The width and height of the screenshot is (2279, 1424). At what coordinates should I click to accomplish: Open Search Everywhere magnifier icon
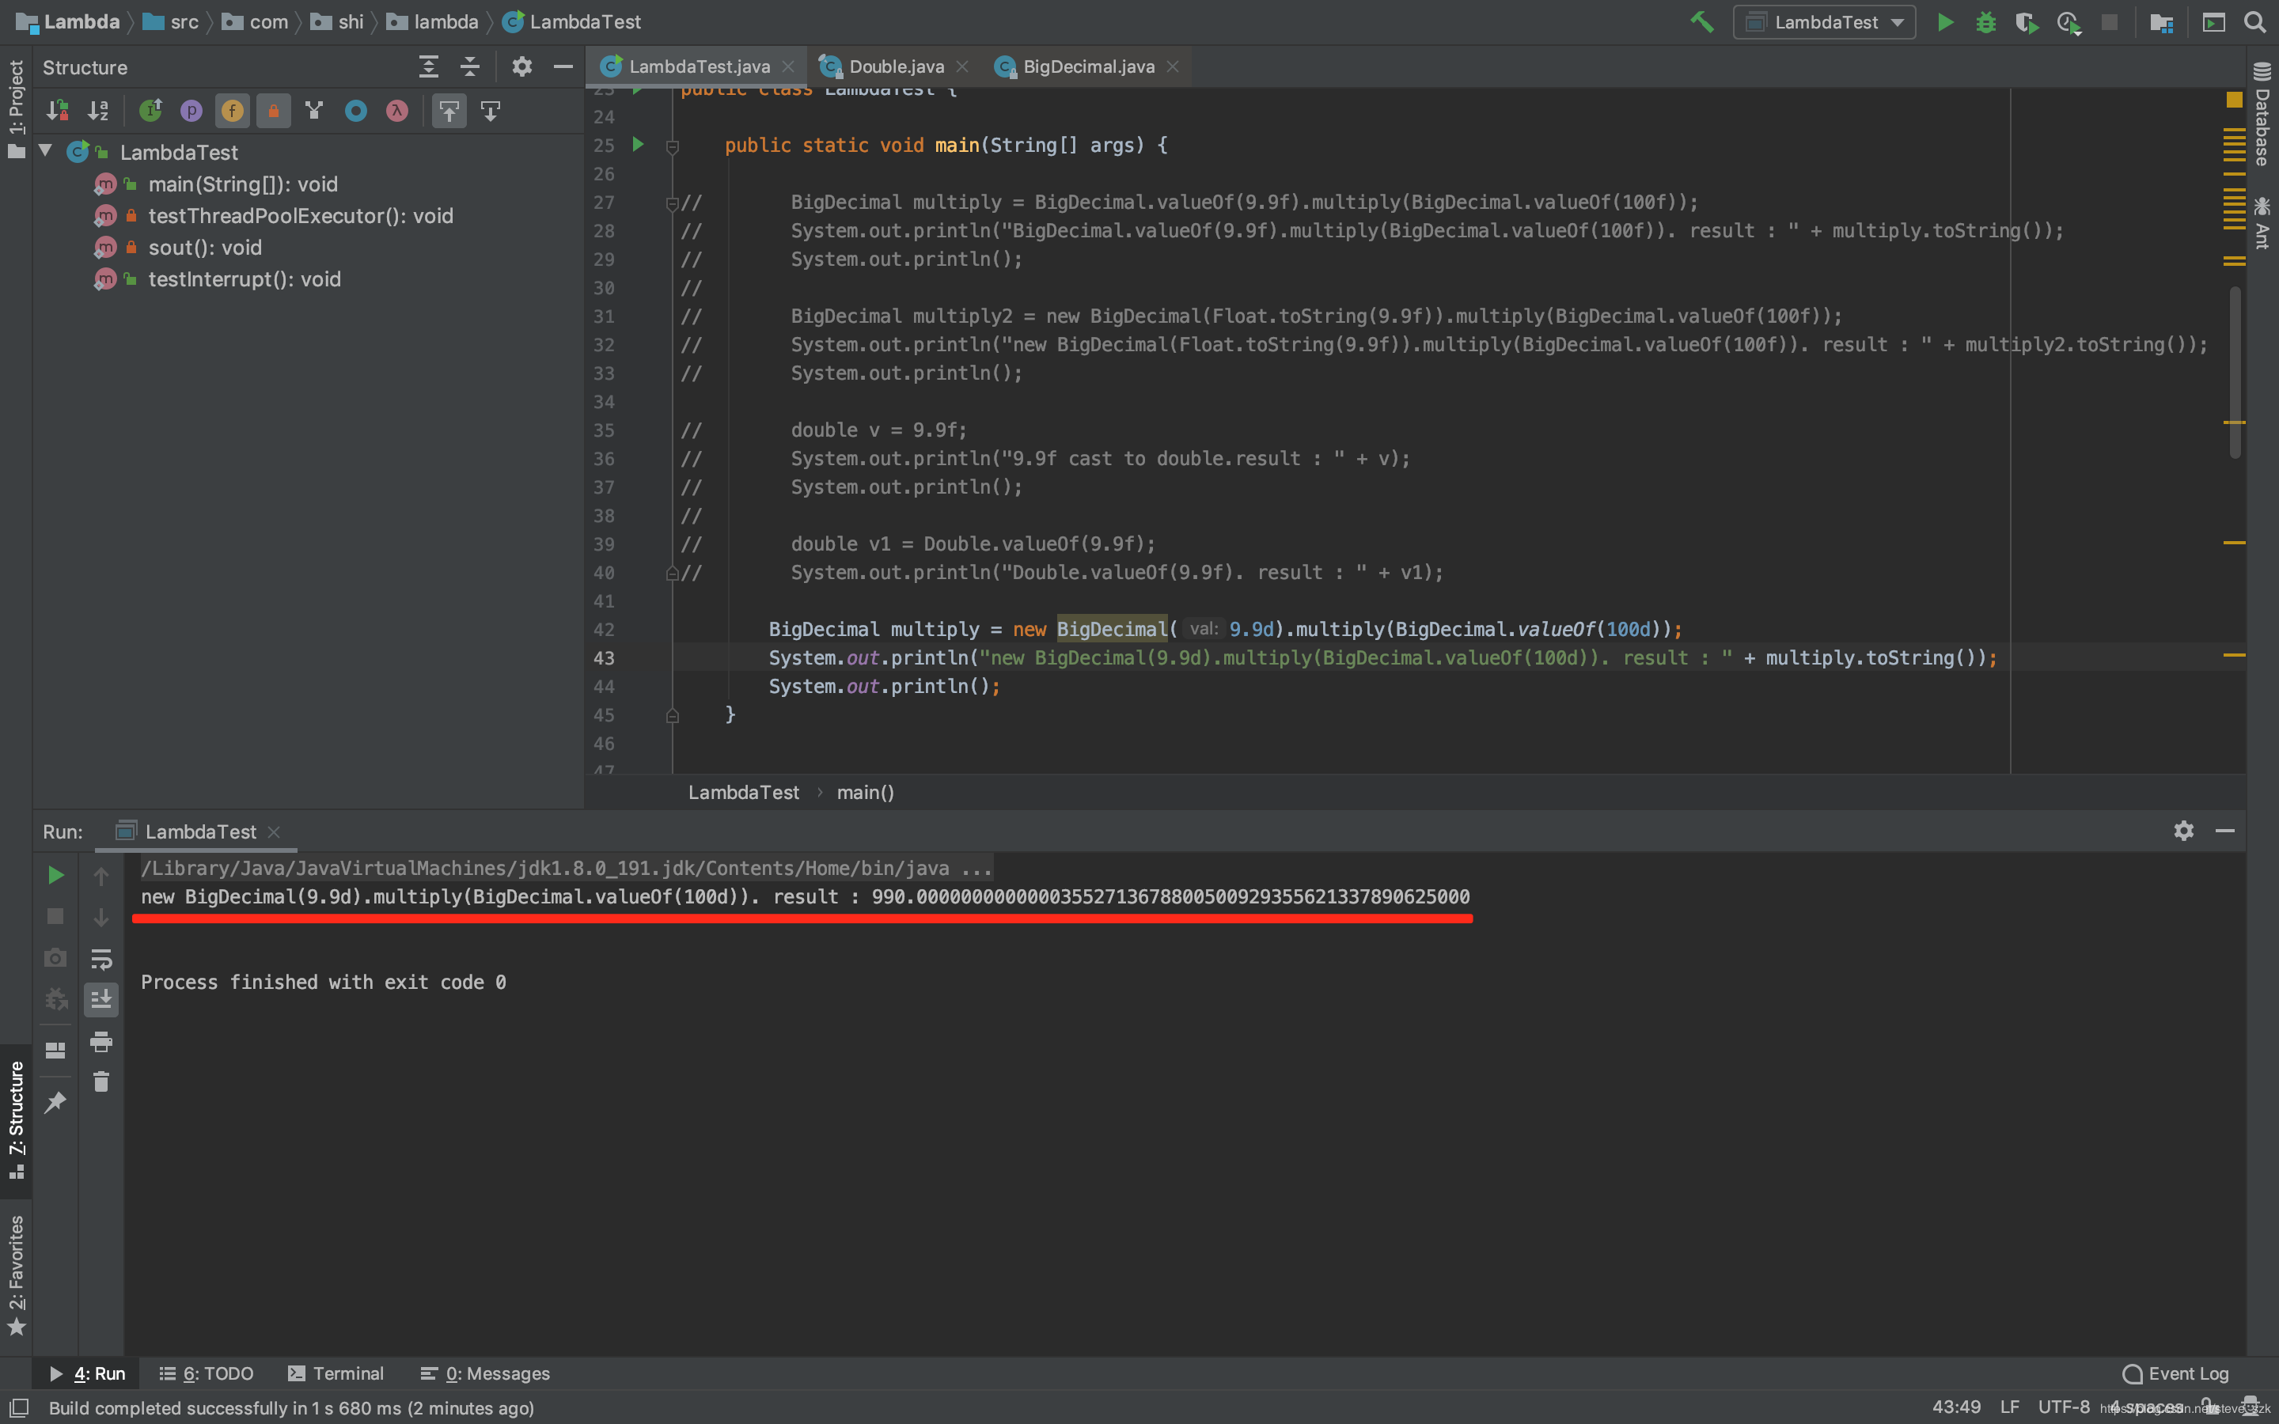pyautogui.click(x=2254, y=21)
